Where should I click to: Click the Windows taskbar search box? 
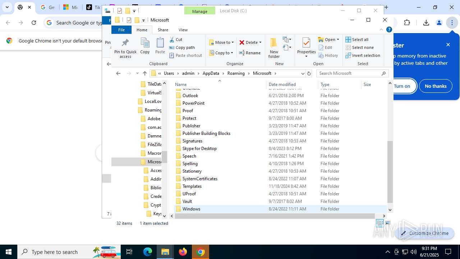[x=69, y=252]
